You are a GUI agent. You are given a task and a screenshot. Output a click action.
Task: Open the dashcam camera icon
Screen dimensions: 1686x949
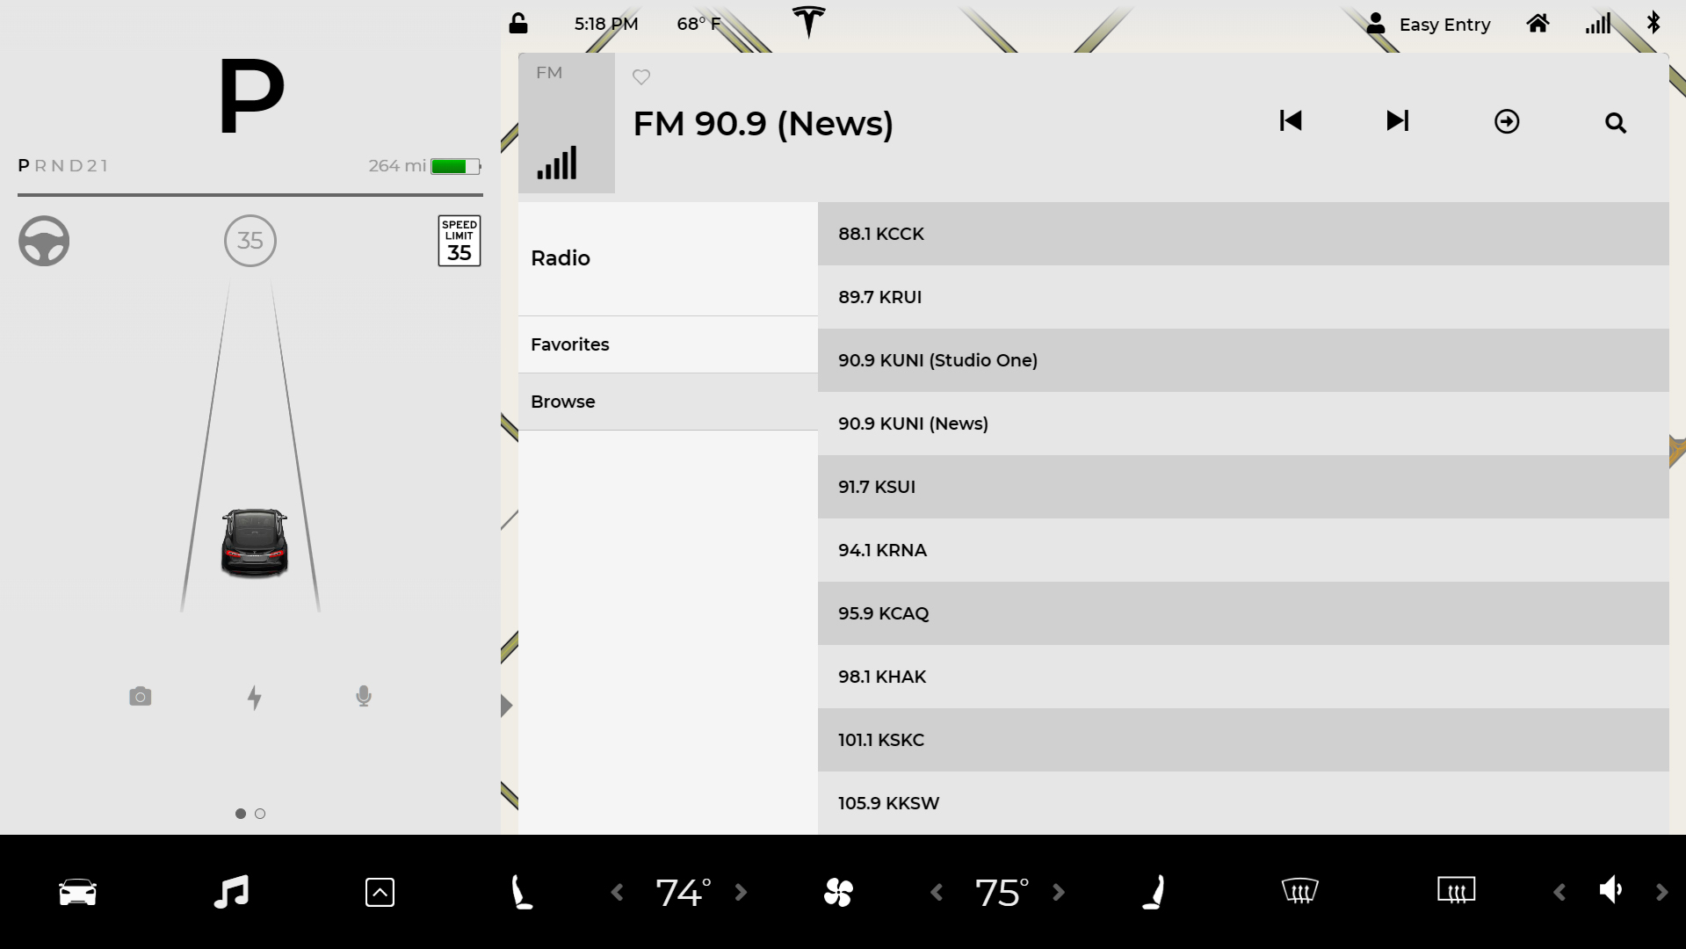click(x=141, y=697)
